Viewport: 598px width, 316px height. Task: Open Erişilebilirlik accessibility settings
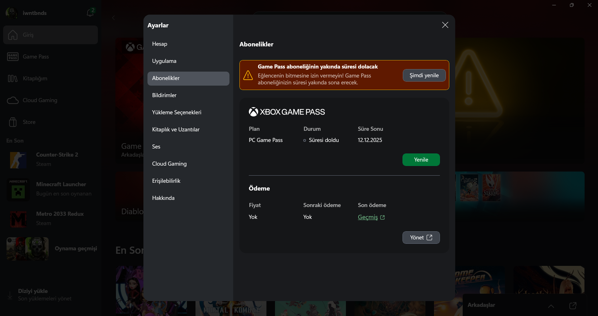[188, 181]
